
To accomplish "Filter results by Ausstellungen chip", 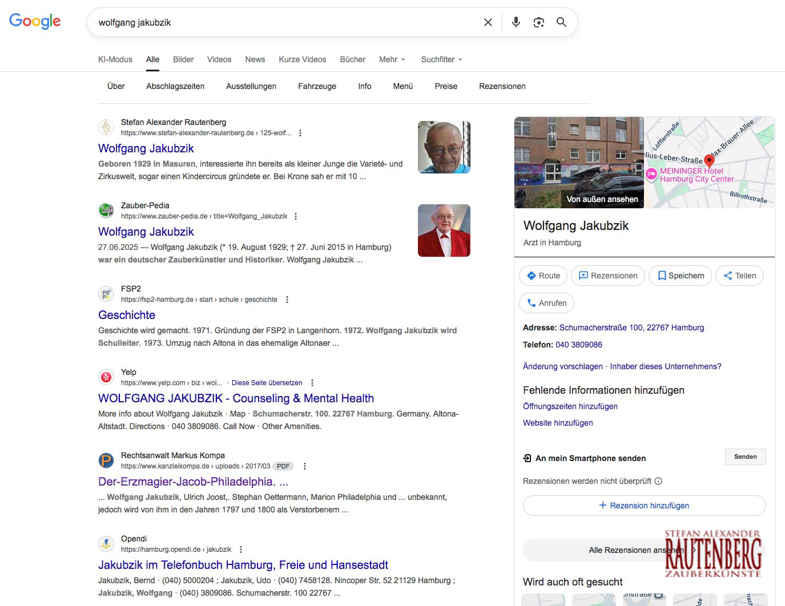I will 251,86.
